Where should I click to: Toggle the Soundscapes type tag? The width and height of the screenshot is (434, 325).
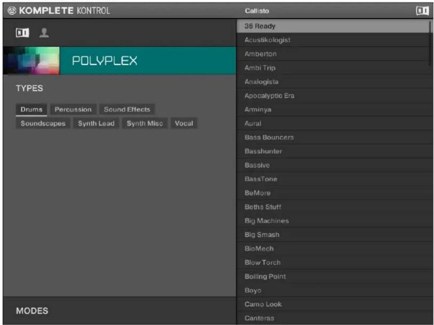coord(43,123)
